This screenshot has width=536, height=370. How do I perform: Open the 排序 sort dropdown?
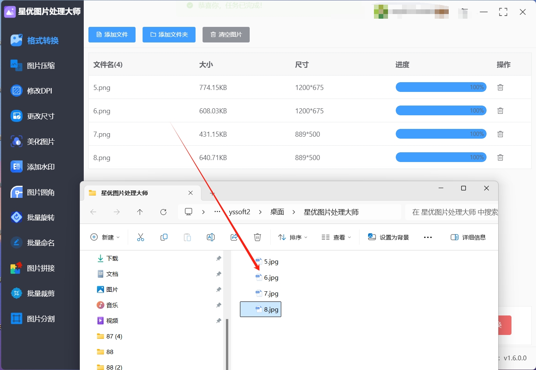coord(293,237)
